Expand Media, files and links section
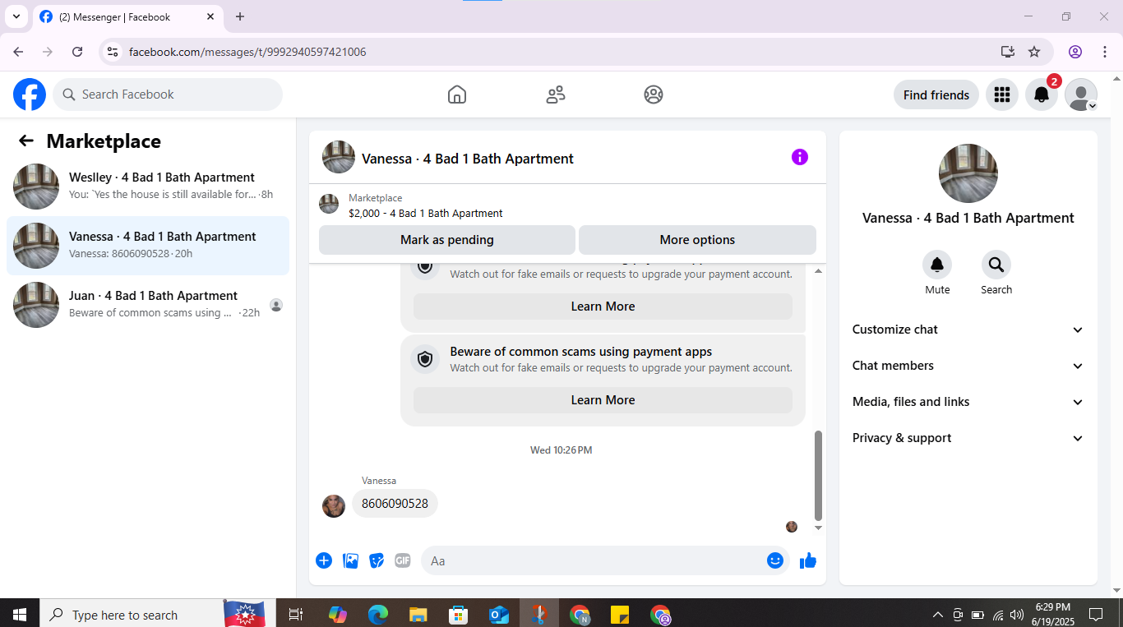This screenshot has width=1123, height=627. [x=968, y=402]
